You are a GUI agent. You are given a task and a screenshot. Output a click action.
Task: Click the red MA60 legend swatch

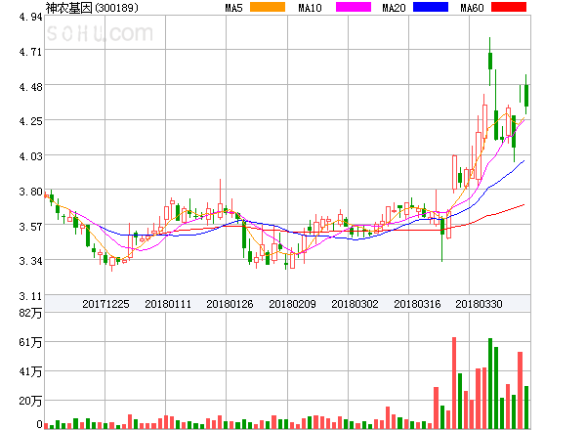pyautogui.click(x=509, y=7)
